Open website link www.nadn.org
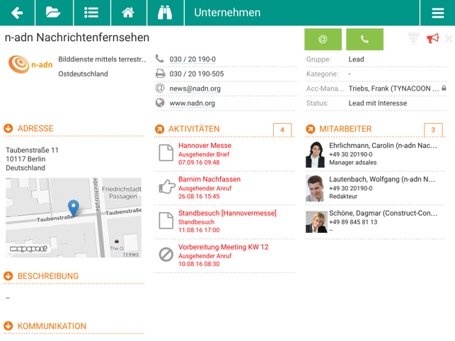Screen dimensions: 455x341 click(192, 103)
